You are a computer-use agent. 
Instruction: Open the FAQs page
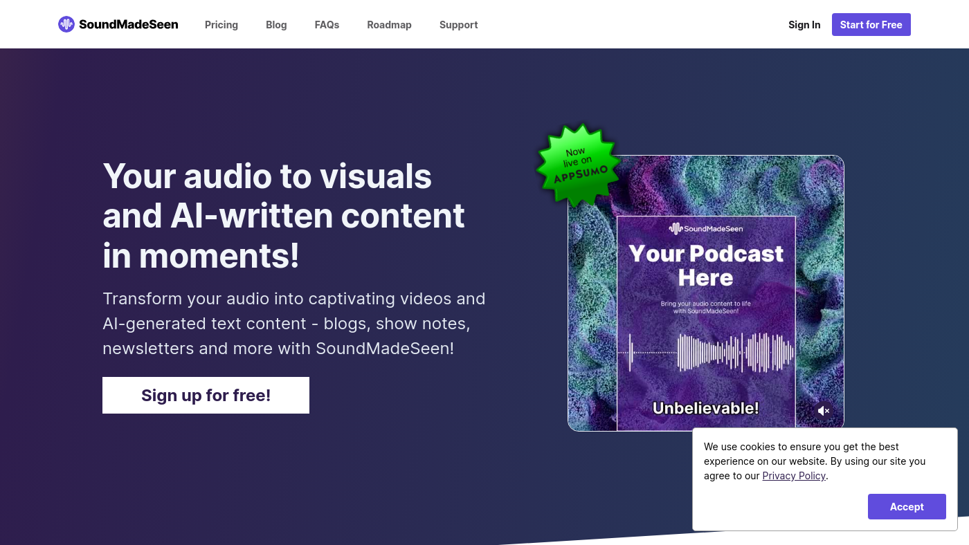click(327, 24)
